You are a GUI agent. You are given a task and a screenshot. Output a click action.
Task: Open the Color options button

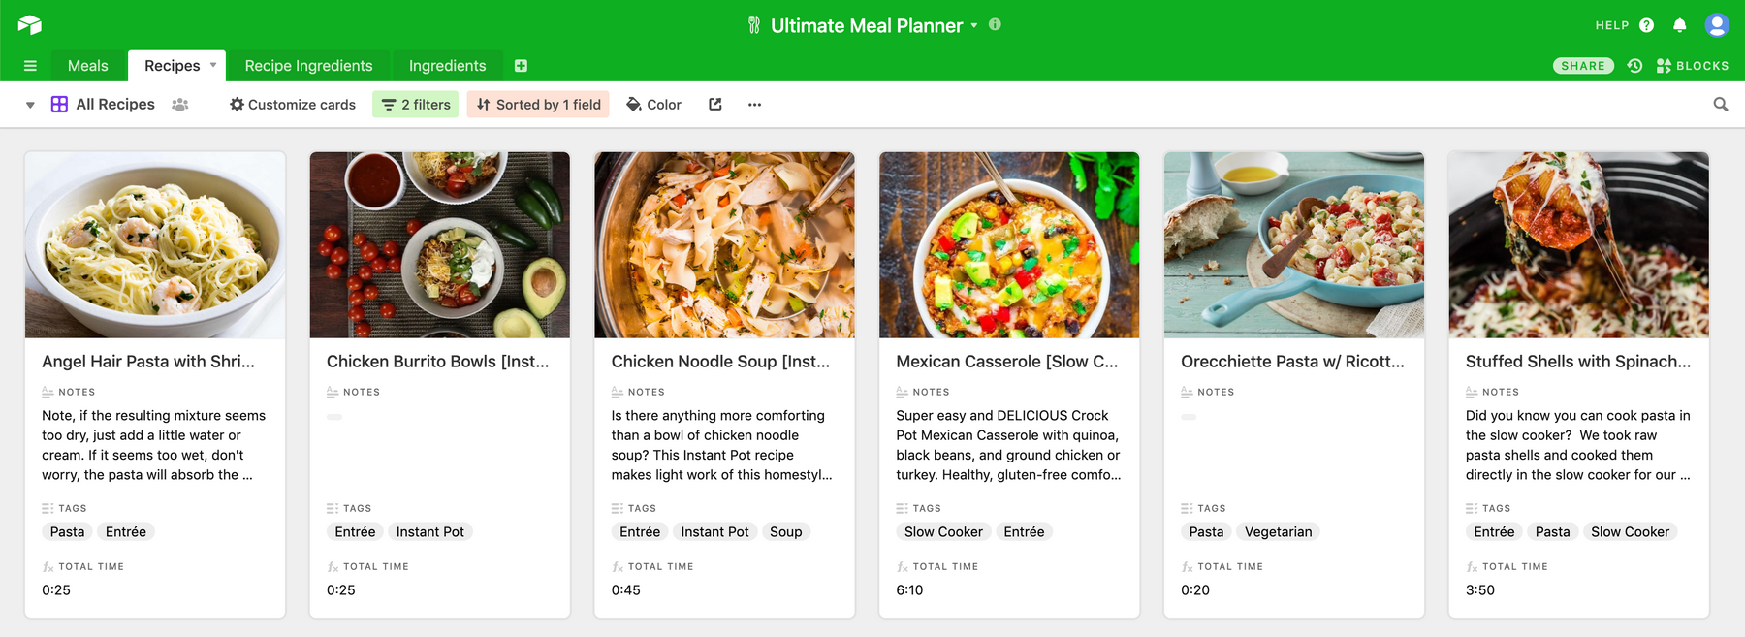coord(654,105)
